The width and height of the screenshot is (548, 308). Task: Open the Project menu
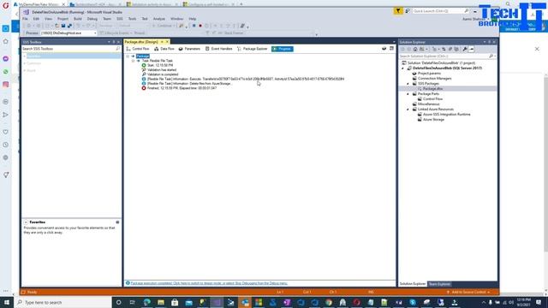(x=63, y=19)
